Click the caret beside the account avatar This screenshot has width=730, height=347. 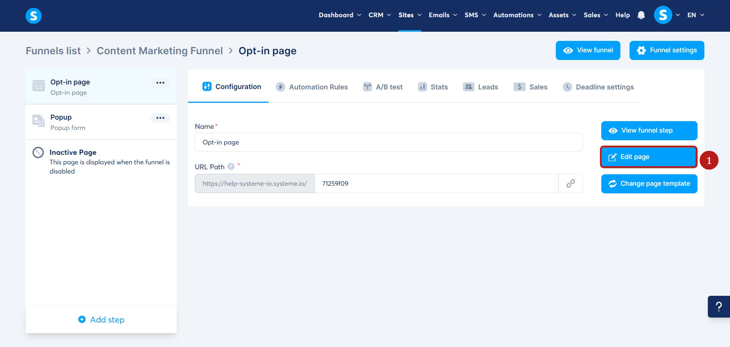pos(678,15)
